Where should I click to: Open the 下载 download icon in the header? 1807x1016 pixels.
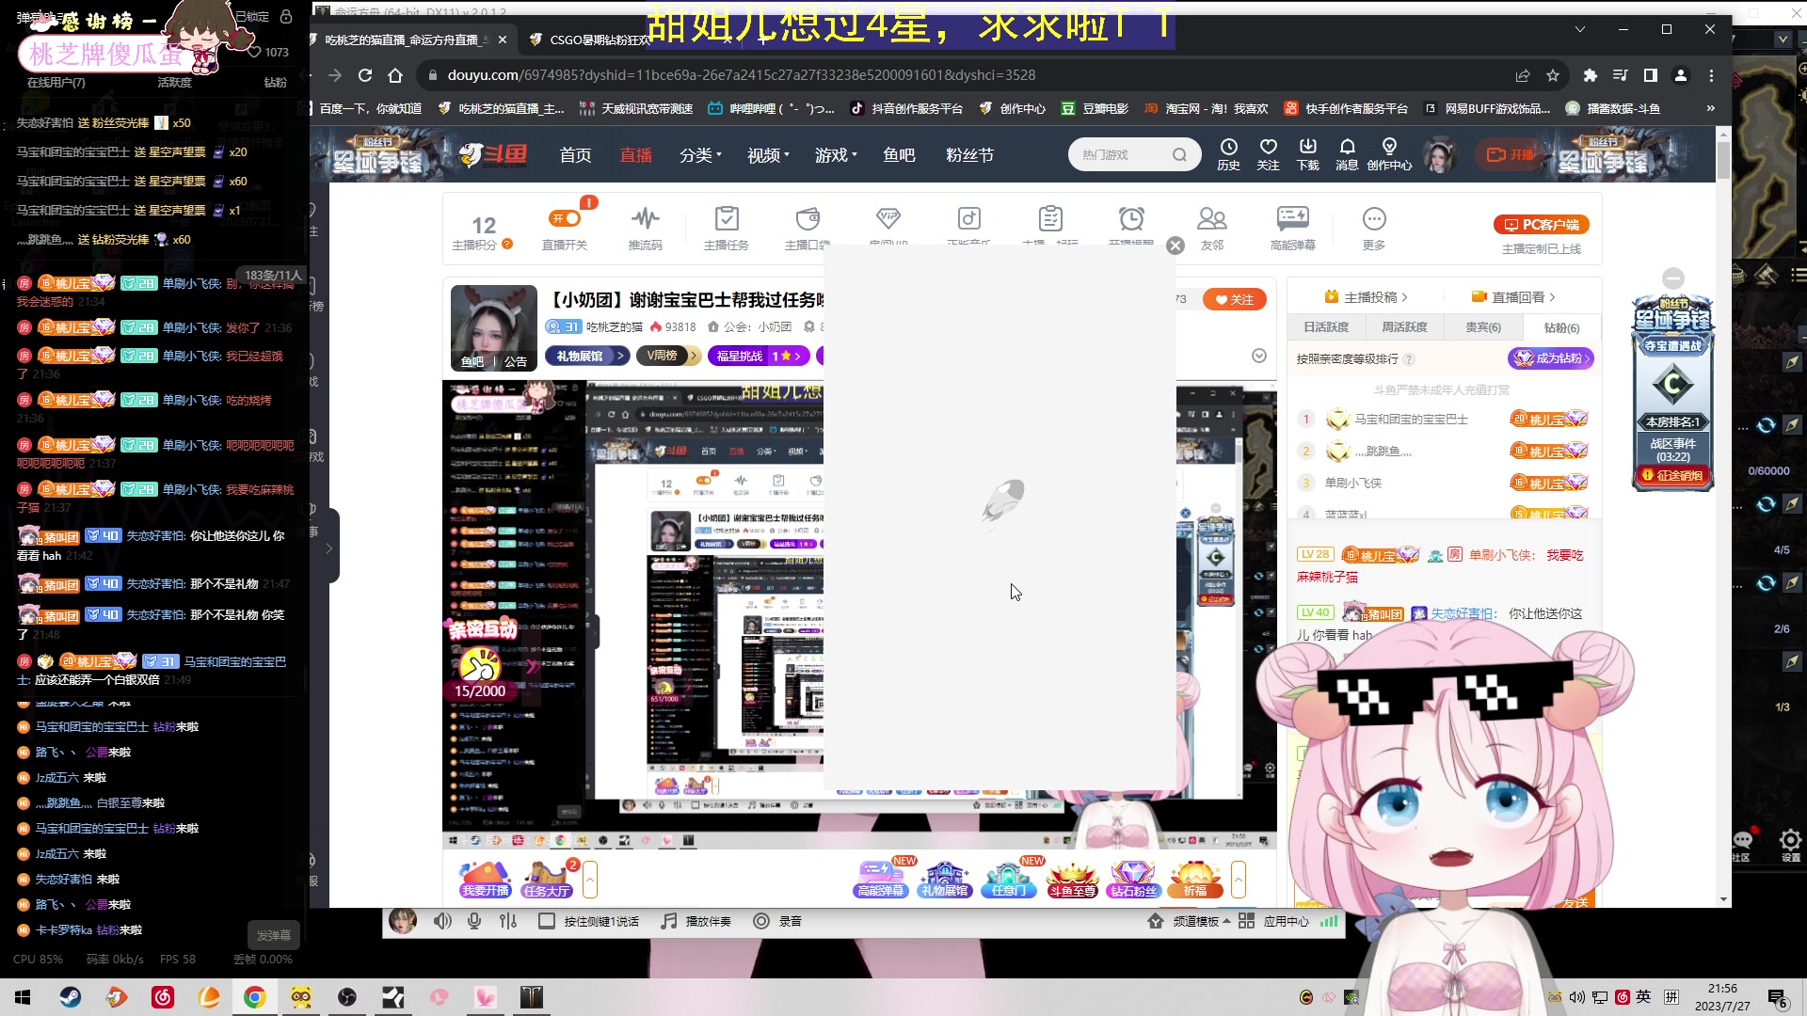pos(1307,154)
